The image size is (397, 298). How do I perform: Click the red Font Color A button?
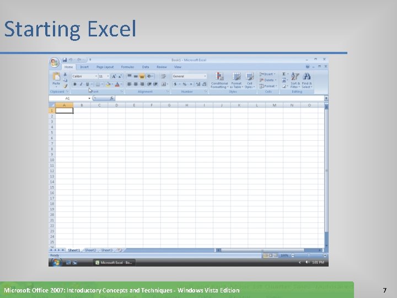pyautogui.click(x=117, y=84)
